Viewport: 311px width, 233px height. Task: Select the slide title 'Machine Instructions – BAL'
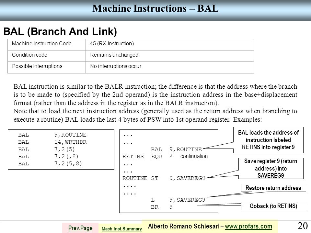[155, 8]
